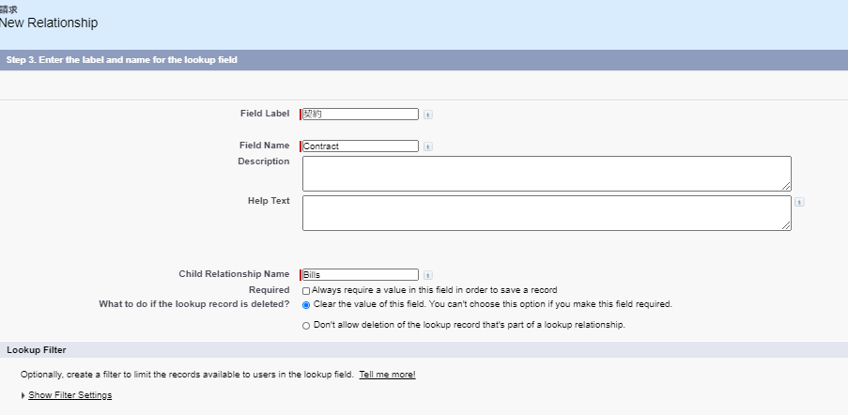The image size is (848, 415).
Task: Click inside the Description text area
Action: [545, 174]
